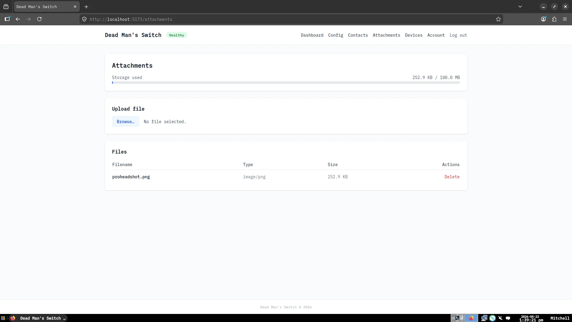Screen dimensions: 572x322
Task: Go to the Dashboard nav item
Action: pyautogui.click(x=312, y=35)
